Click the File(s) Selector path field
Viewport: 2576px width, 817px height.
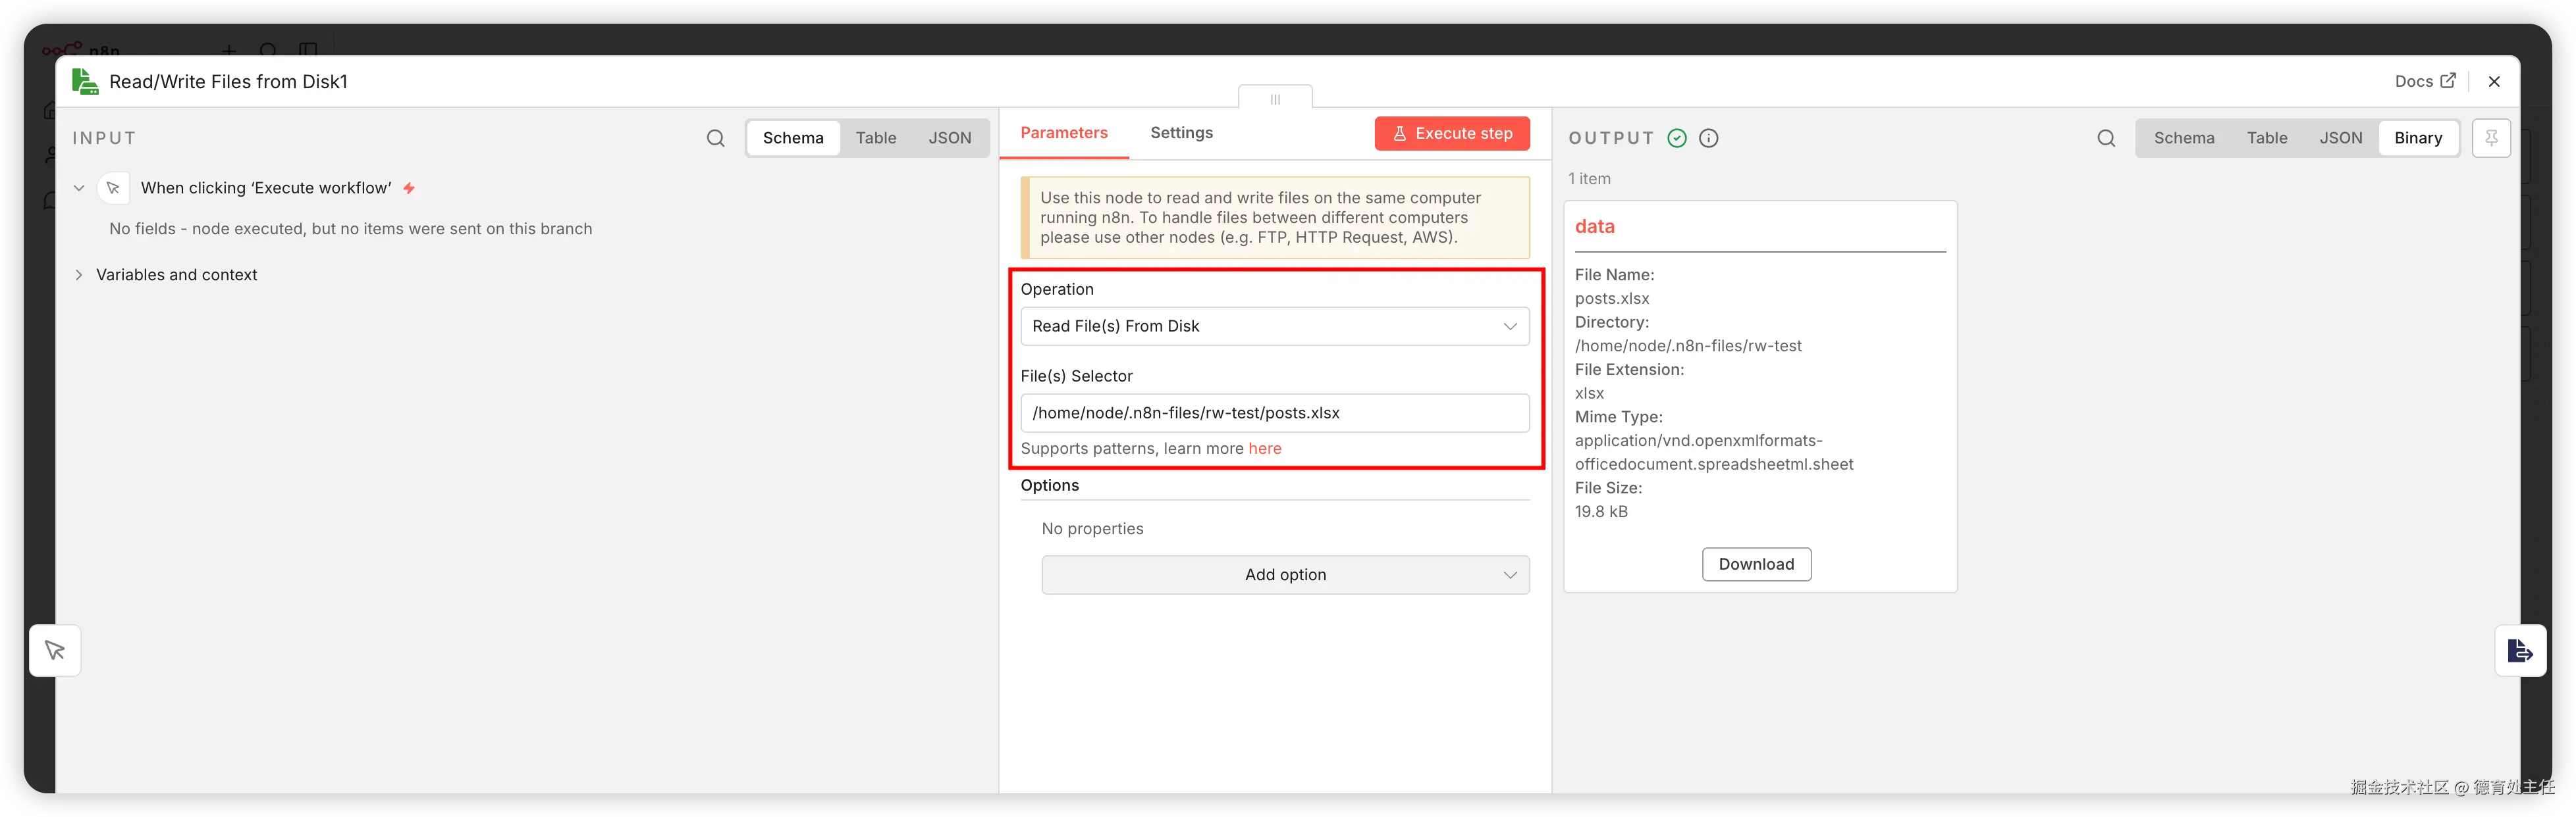tap(1274, 414)
